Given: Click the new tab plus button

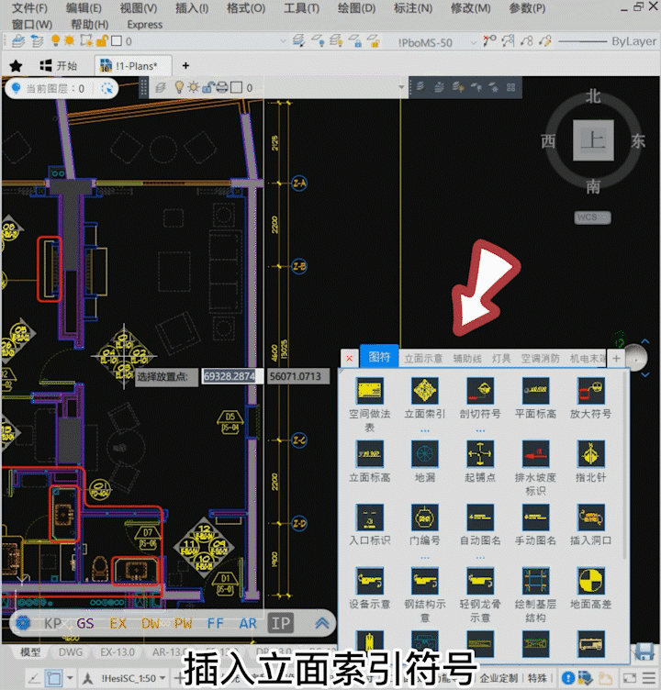Looking at the screenshot, I should tap(185, 65).
